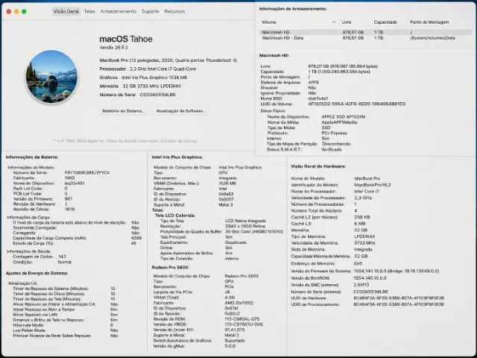Open the Armazenamento tab

click(119, 11)
